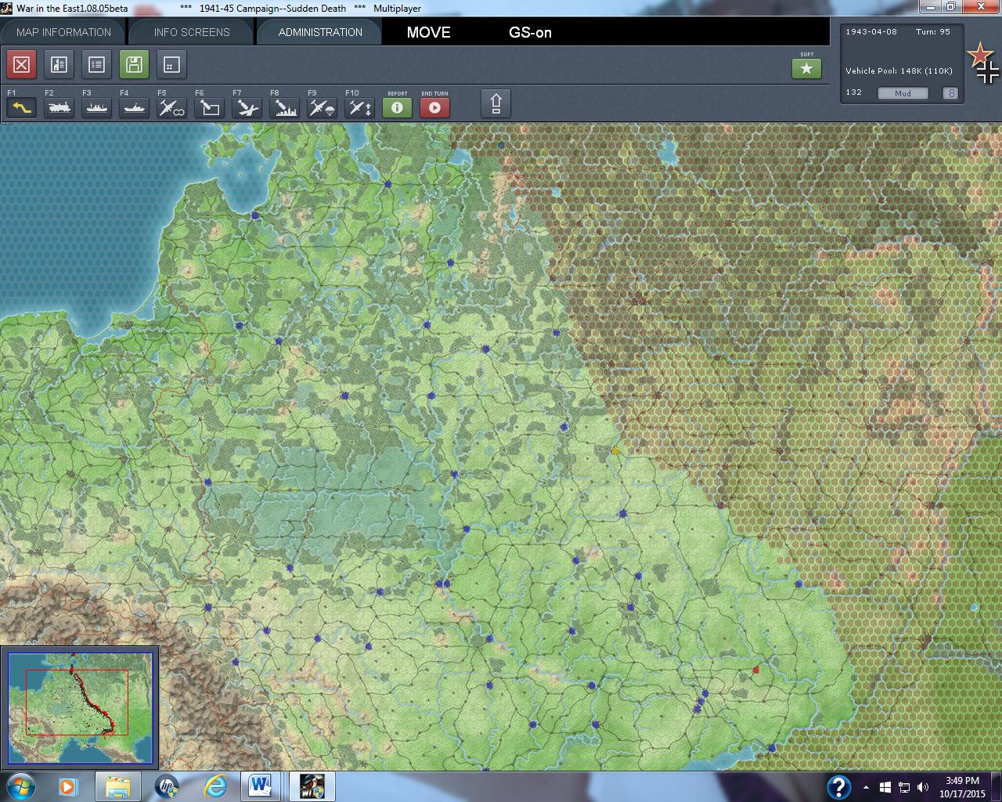Click the small button showing 8
This screenshot has height=802, width=1002.
(x=951, y=93)
